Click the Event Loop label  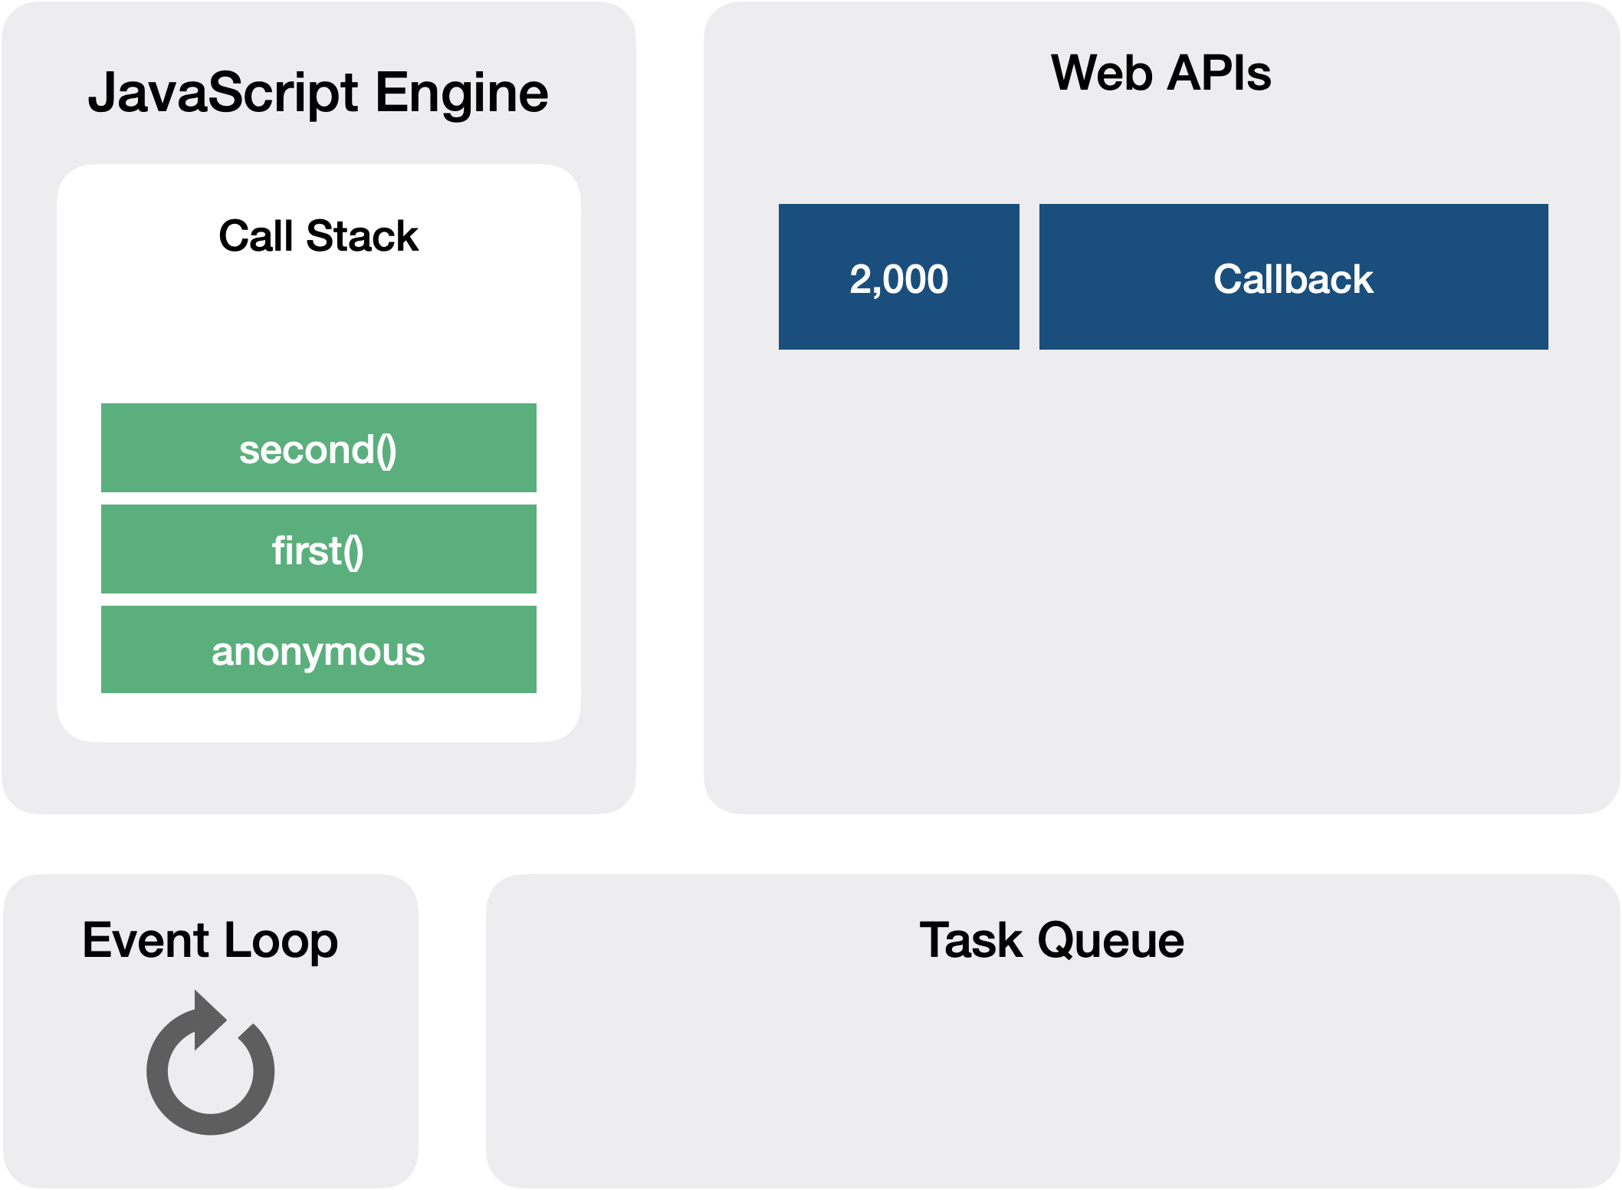pos(209,940)
